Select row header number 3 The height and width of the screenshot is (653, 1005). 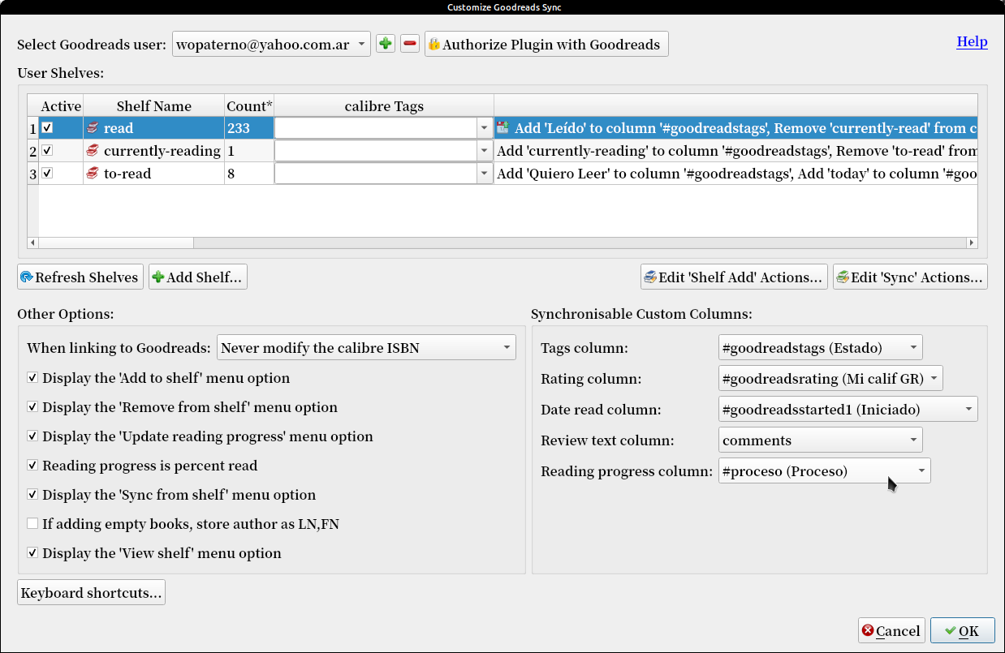[x=33, y=174]
